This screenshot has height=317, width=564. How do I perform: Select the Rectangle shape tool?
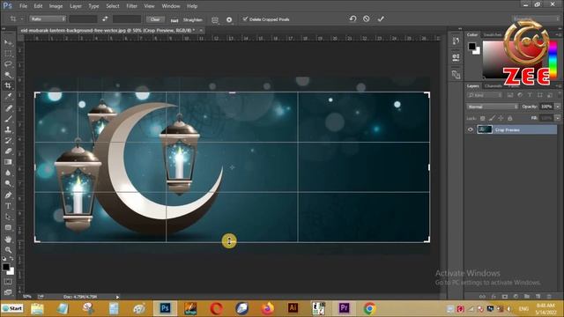click(8, 228)
